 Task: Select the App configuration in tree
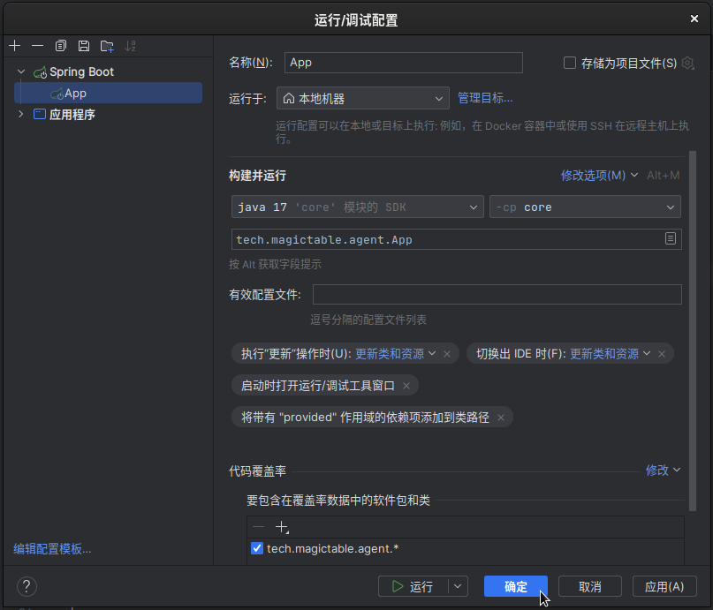(75, 93)
